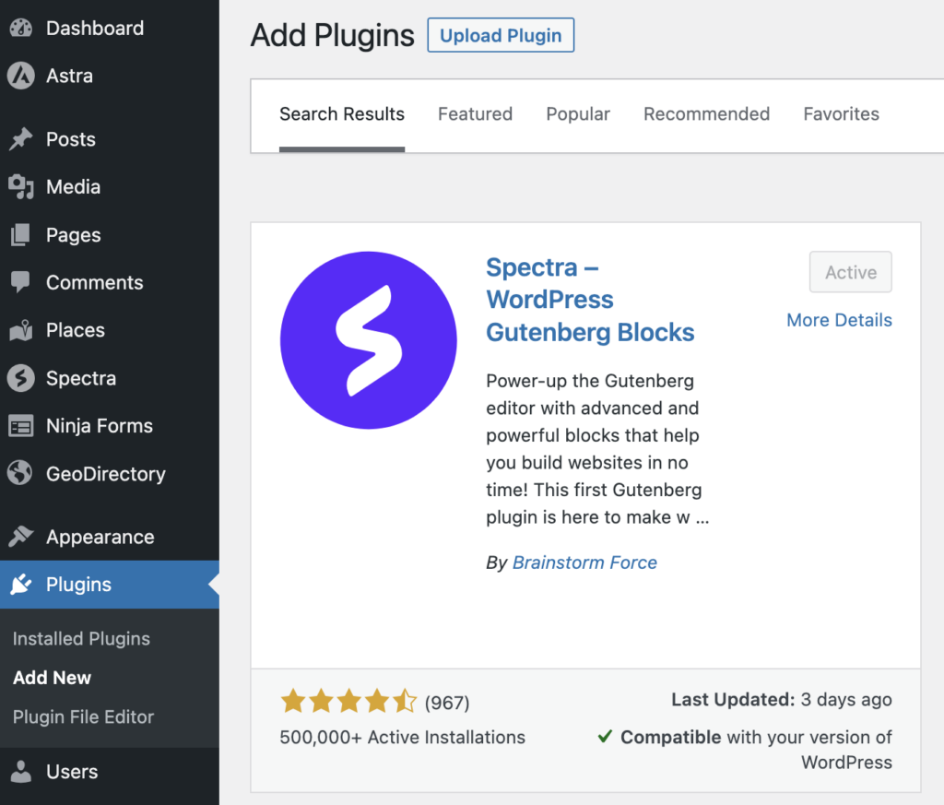944x805 pixels.
Task: Click the Upload Plugin button
Action: pos(501,36)
